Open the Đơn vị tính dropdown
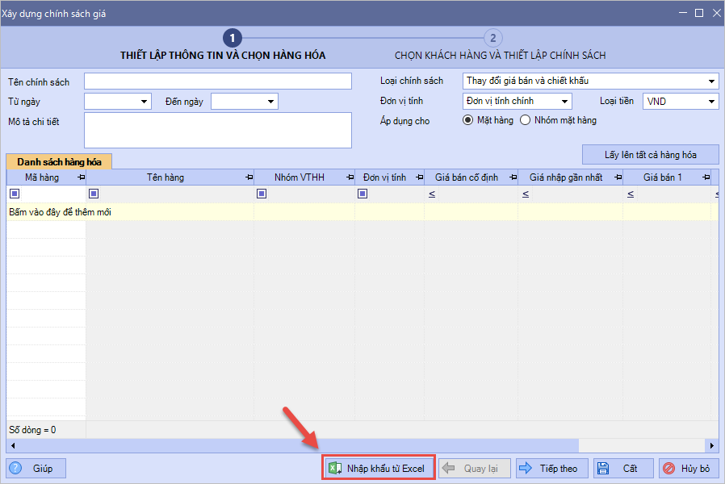Screen dimensions: 725x484 tap(564, 102)
